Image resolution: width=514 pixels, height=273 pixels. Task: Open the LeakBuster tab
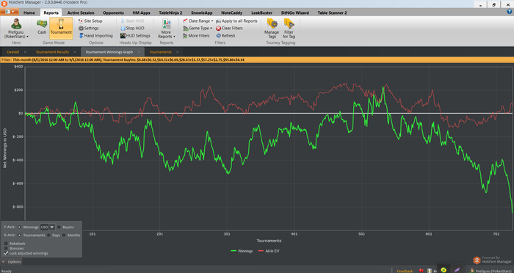click(x=261, y=12)
